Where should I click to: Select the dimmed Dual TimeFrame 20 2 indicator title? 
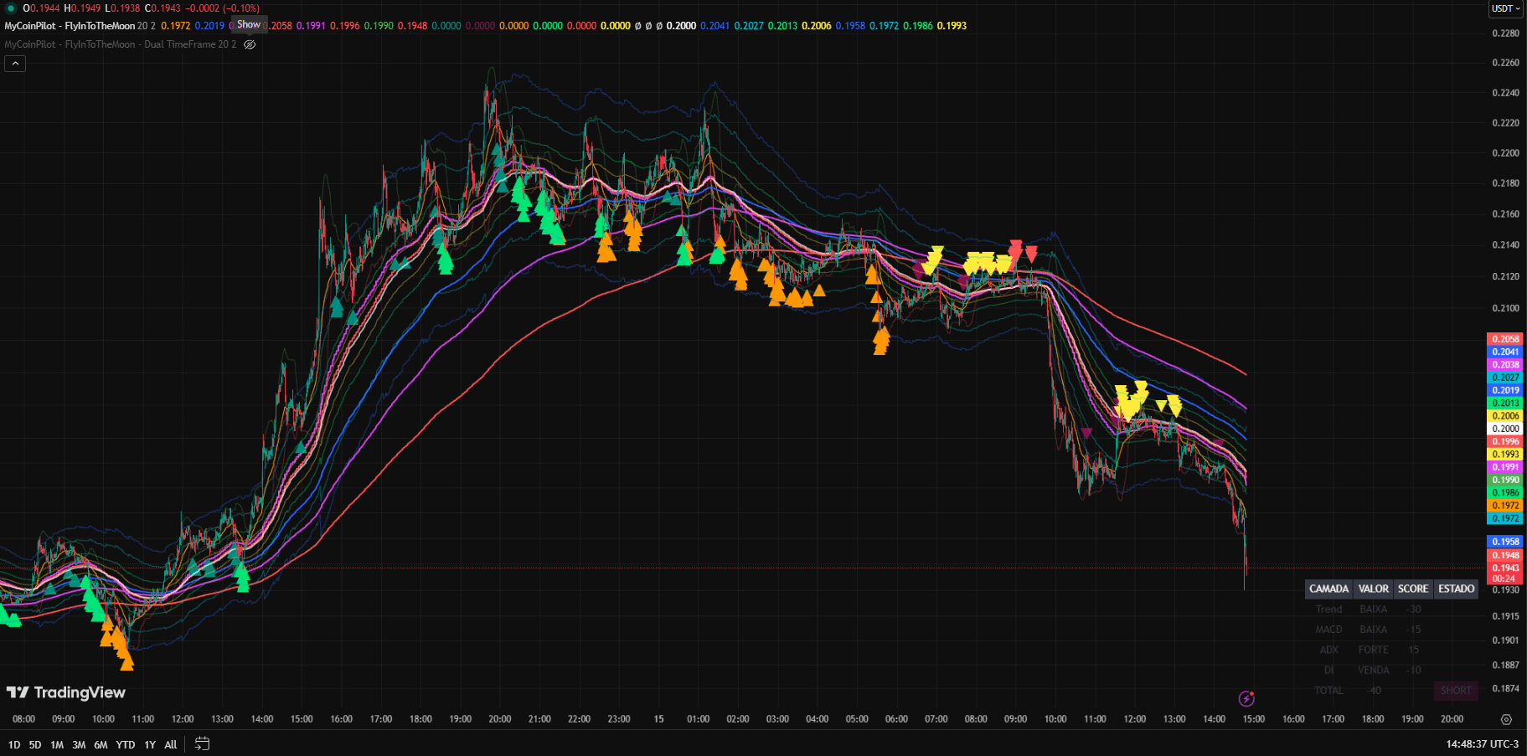[x=121, y=44]
